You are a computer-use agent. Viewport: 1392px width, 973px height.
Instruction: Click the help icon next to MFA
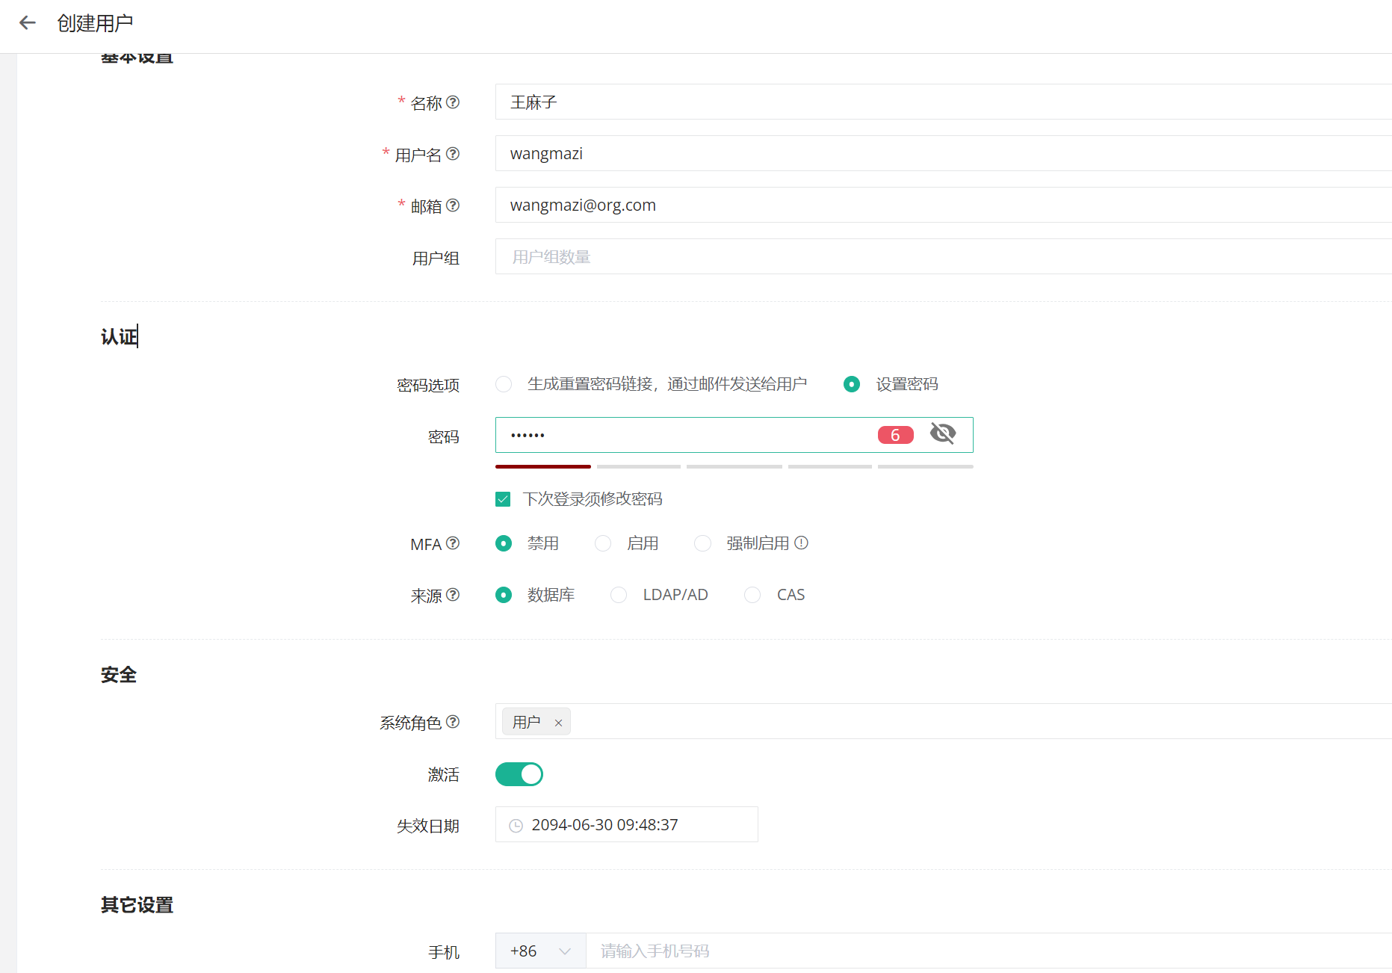pyautogui.click(x=453, y=543)
